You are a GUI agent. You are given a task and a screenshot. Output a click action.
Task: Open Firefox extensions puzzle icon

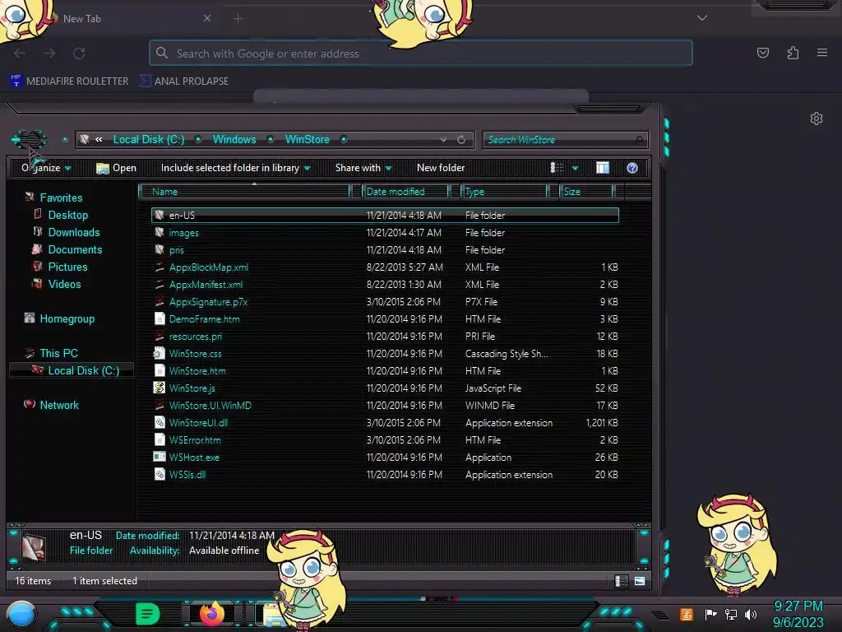click(x=793, y=53)
